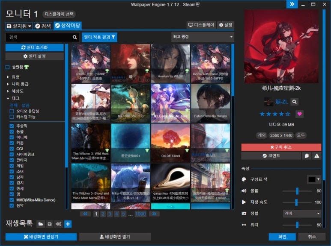This screenshot has height=246, width=331.
Task: Click the warning report triangle icon
Action: (x=316, y=156)
